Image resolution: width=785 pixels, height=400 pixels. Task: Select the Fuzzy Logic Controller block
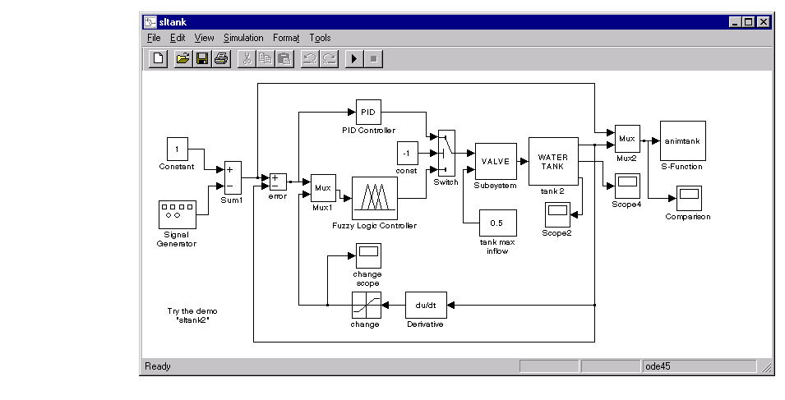pyautogui.click(x=375, y=199)
